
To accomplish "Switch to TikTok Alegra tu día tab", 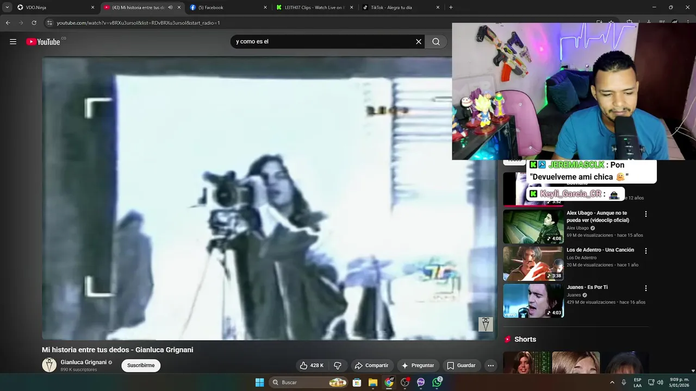I will [400, 8].
